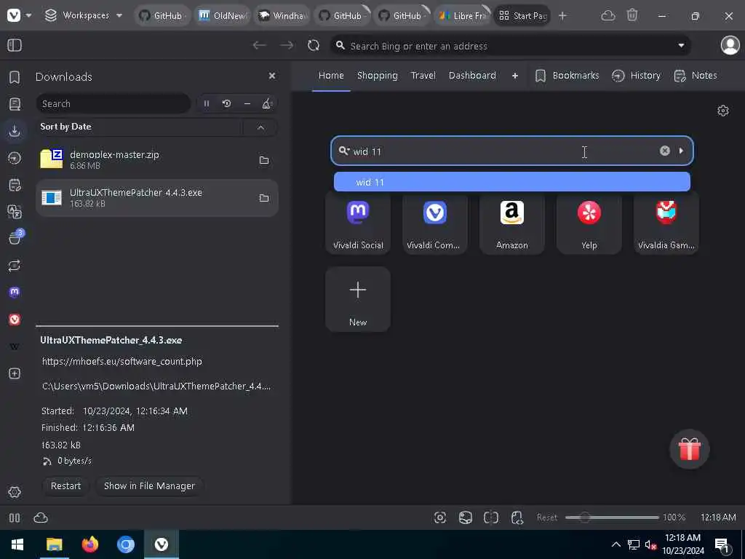
Task: Click the mhoefs.eu software_count.php URL
Action: (x=122, y=361)
